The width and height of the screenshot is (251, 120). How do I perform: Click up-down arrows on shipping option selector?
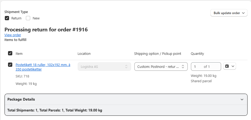[183, 67]
